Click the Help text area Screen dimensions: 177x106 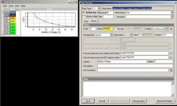(127, 89)
